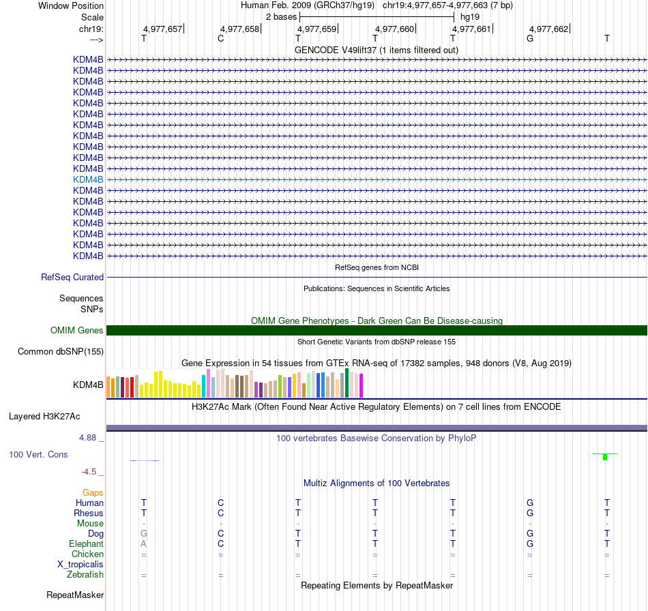This screenshot has height=611, width=648.
Task: Click the Mouse alignment row label
Action: [x=90, y=524]
